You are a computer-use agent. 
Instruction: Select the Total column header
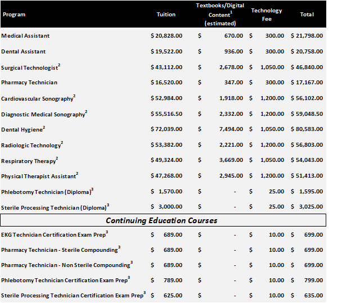(307, 15)
